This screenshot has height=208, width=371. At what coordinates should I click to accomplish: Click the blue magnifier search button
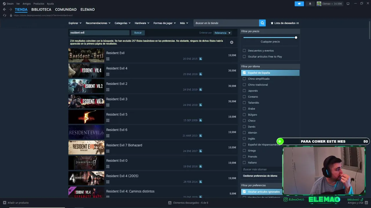pos(262,23)
